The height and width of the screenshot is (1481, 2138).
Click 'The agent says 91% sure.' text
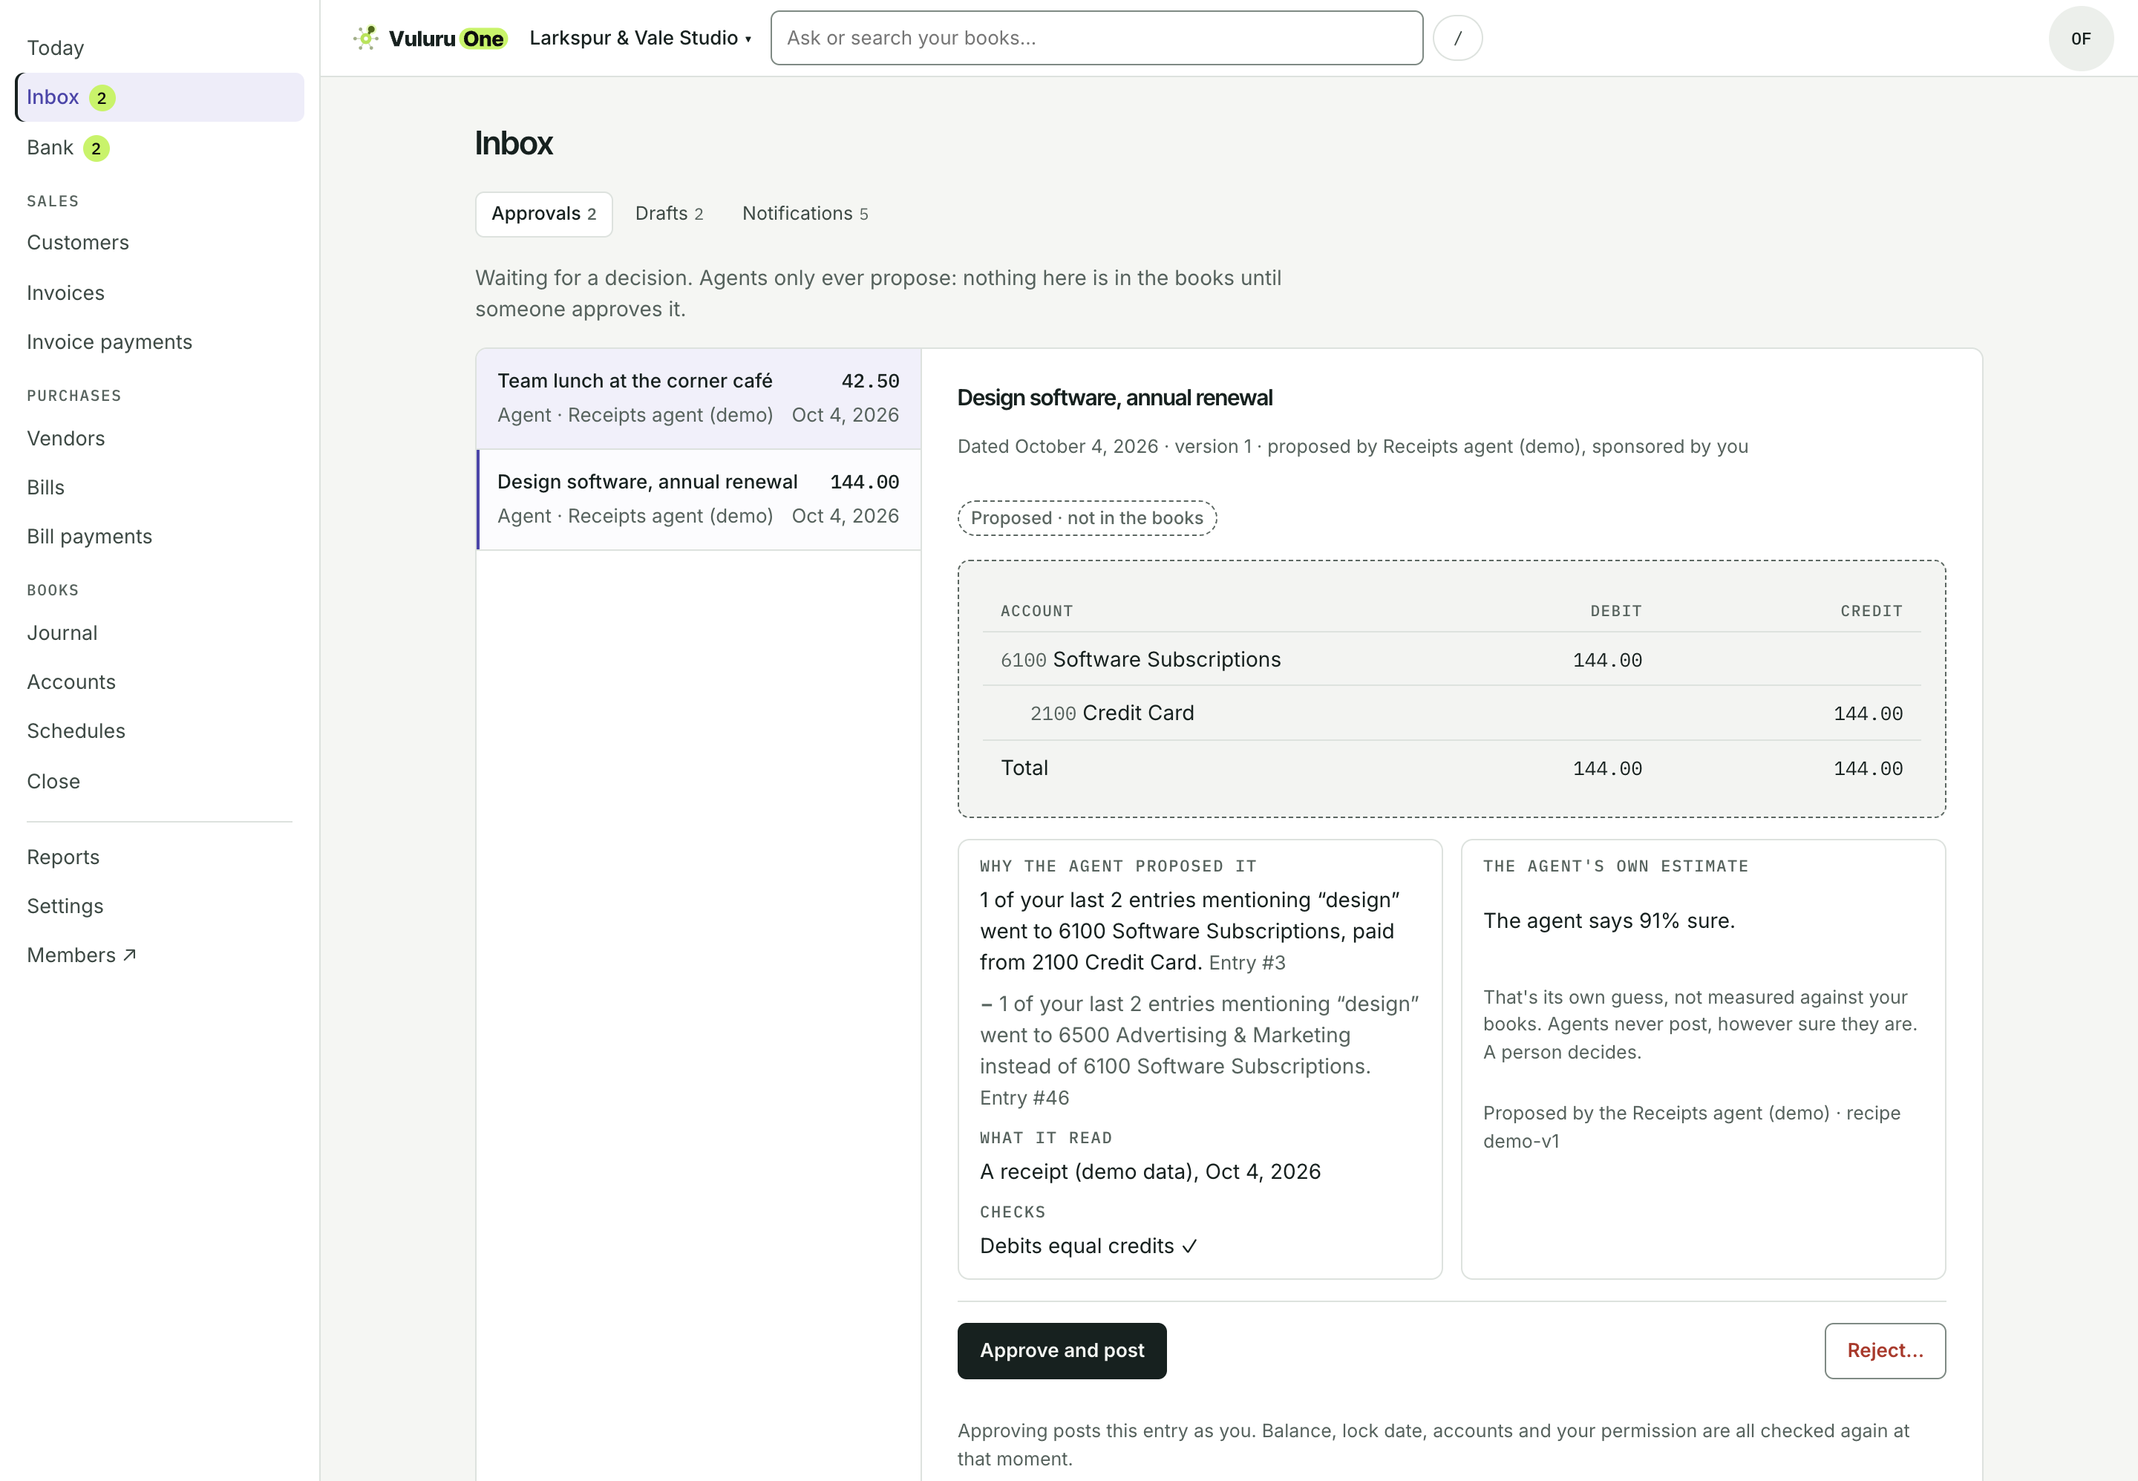coord(1608,921)
